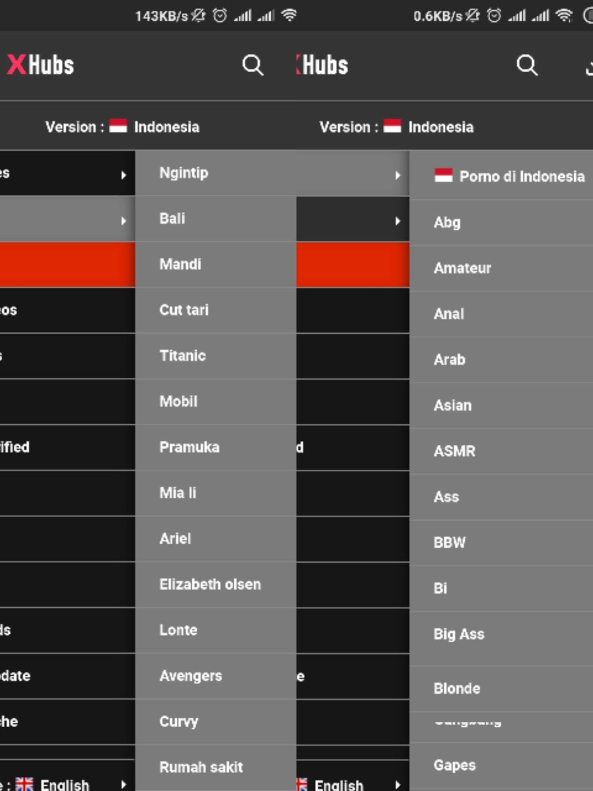Select the 'ASMR' category

pos(501,451)
